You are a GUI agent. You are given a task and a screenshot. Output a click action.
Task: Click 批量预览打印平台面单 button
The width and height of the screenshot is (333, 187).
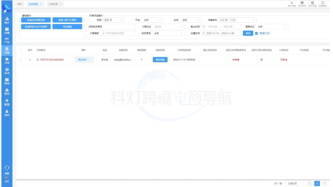[x=36, y=26]
